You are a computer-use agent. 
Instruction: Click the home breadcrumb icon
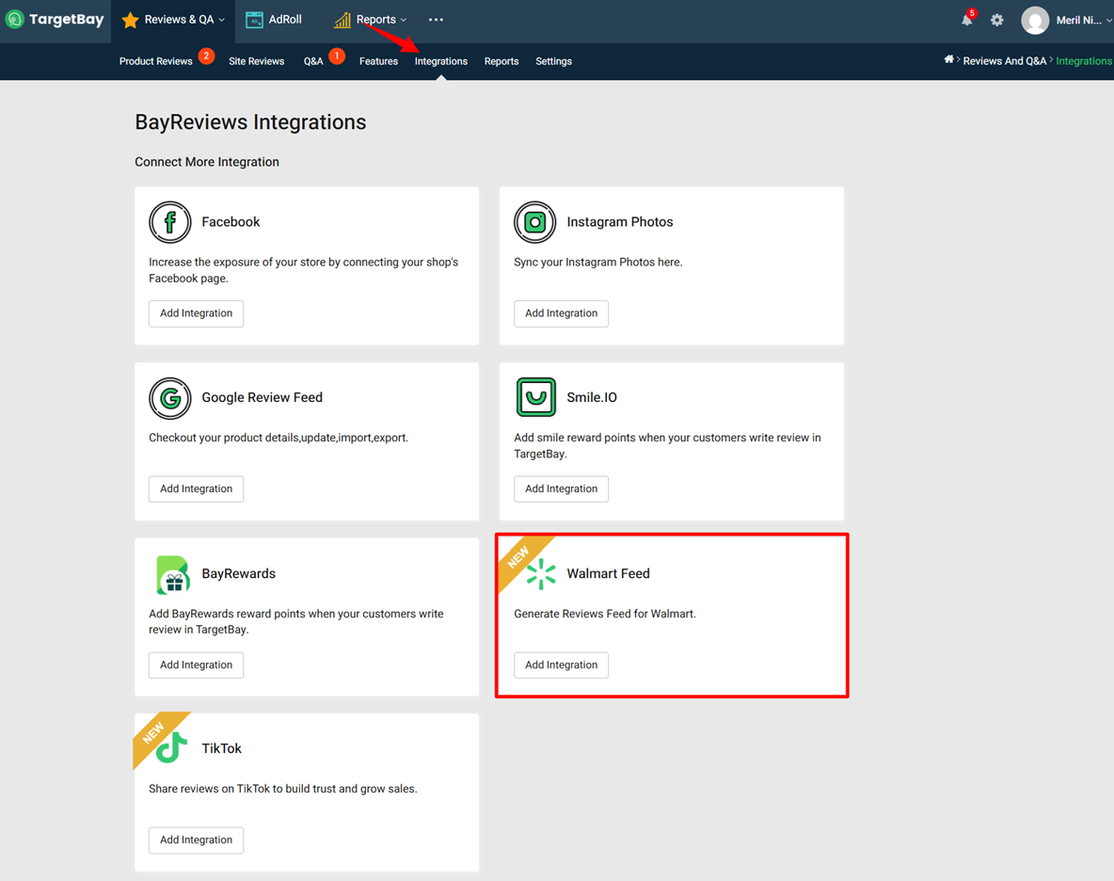point(948,59)
